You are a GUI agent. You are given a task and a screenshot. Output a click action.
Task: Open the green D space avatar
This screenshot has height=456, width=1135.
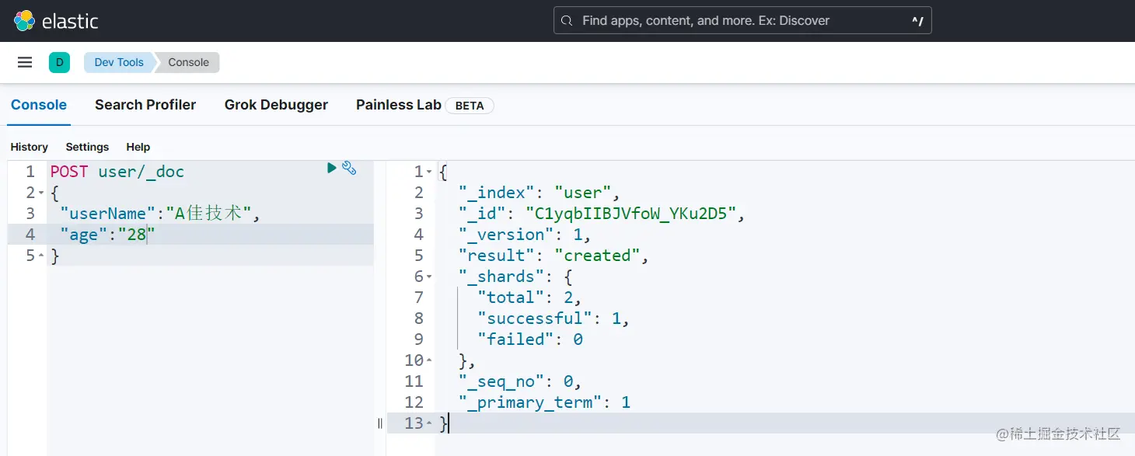click(59, 62)
